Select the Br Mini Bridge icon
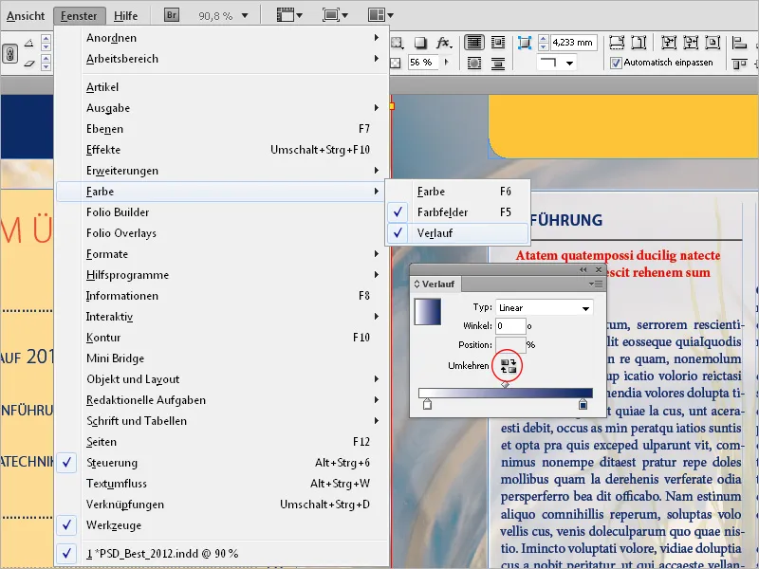The height and width of the screenshot is (569, 759). pos(170,14)
